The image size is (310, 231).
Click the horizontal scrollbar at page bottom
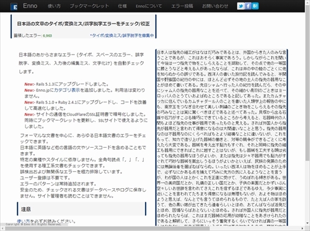(x=107, y=229)
